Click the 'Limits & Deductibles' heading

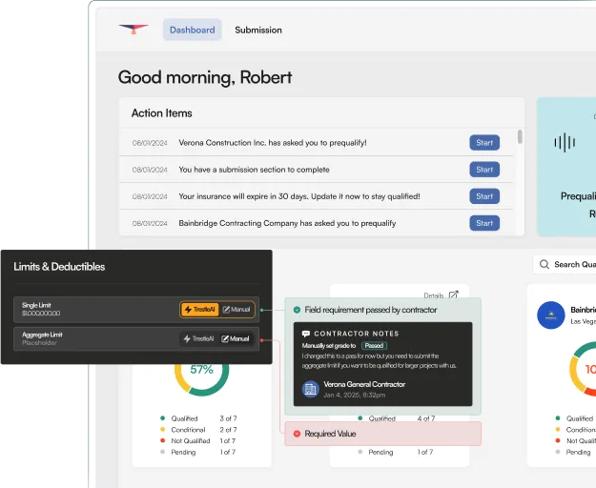click(59, 267)
